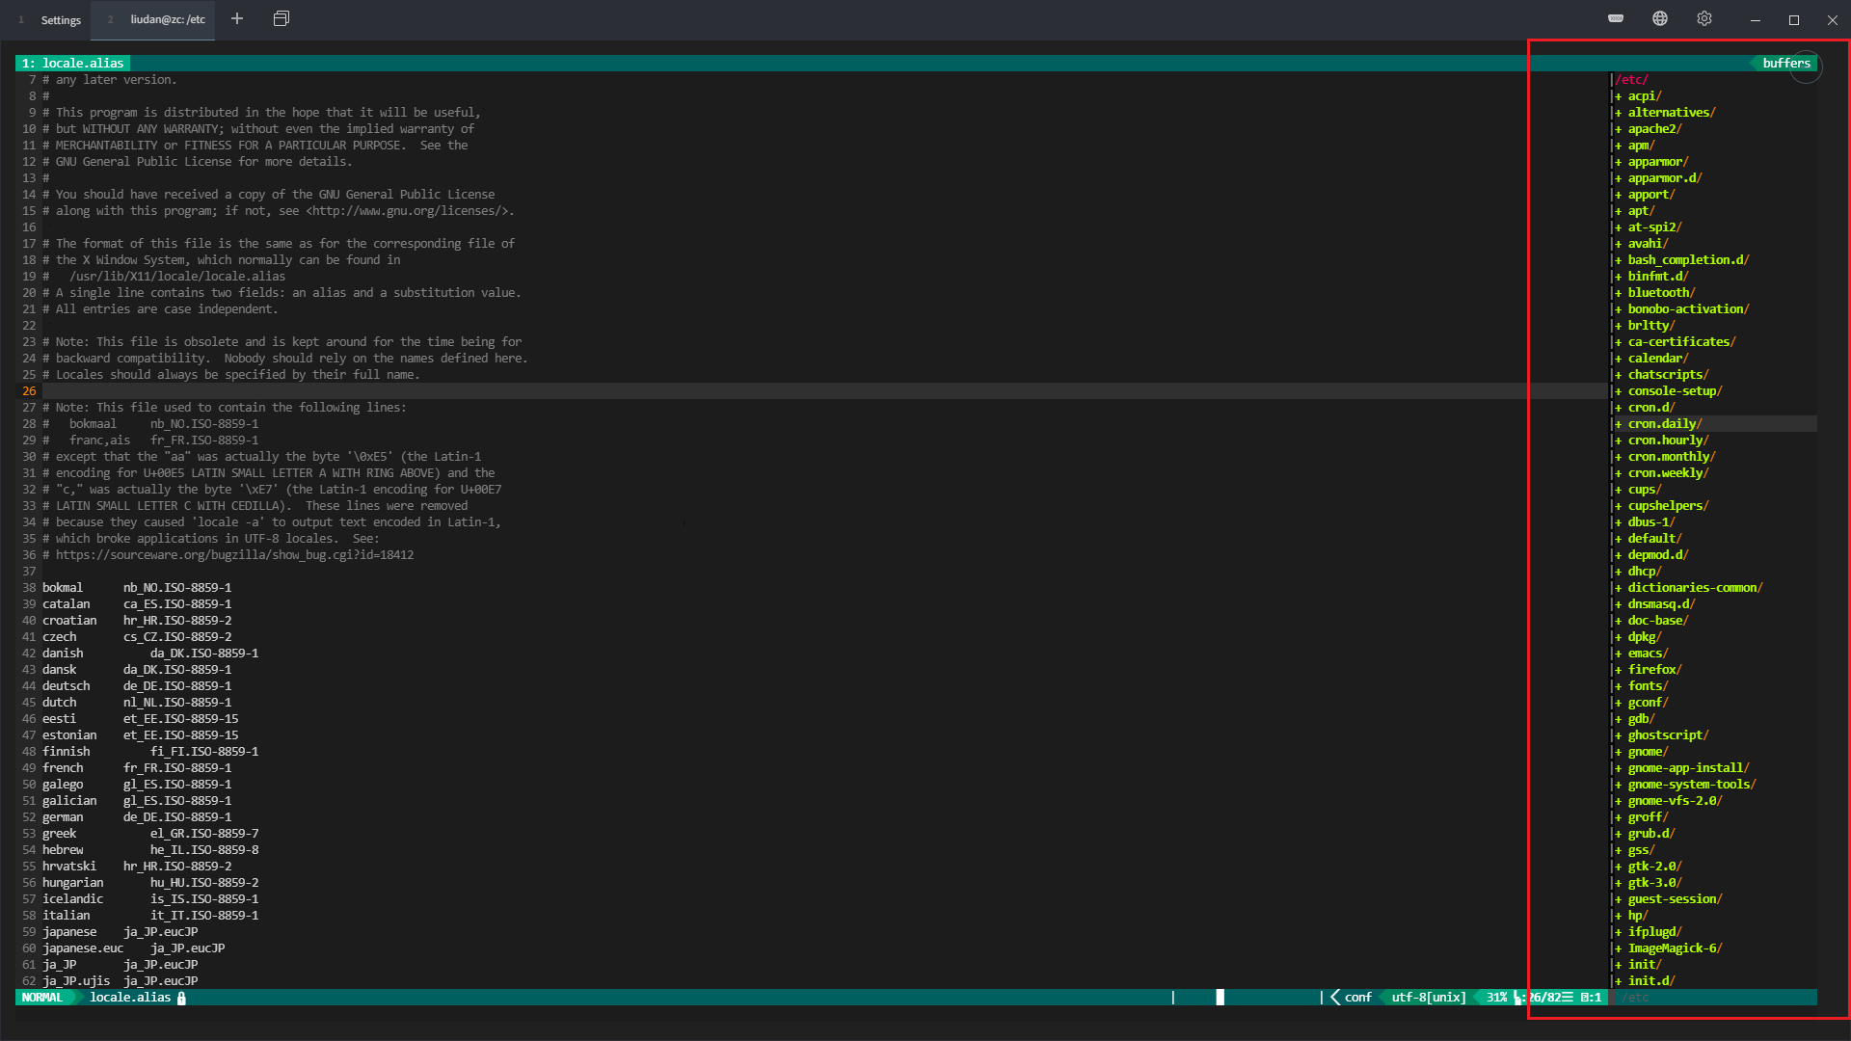Viewport: 1851px width, 1041px height.
Task: Open the terminal settings gear icon
Action: click(x=1703, y=18)
